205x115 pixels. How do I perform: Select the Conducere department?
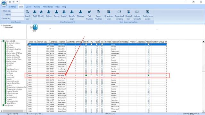tap(10, 73)
